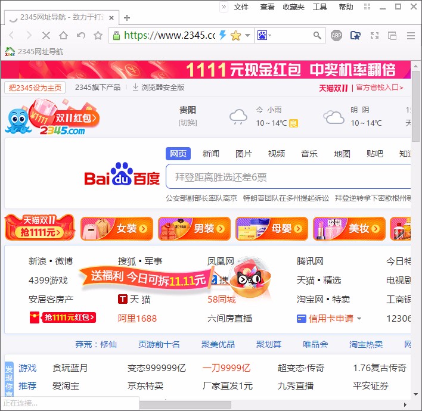Select the 贴吧 search tab

(x=375, y=154)
